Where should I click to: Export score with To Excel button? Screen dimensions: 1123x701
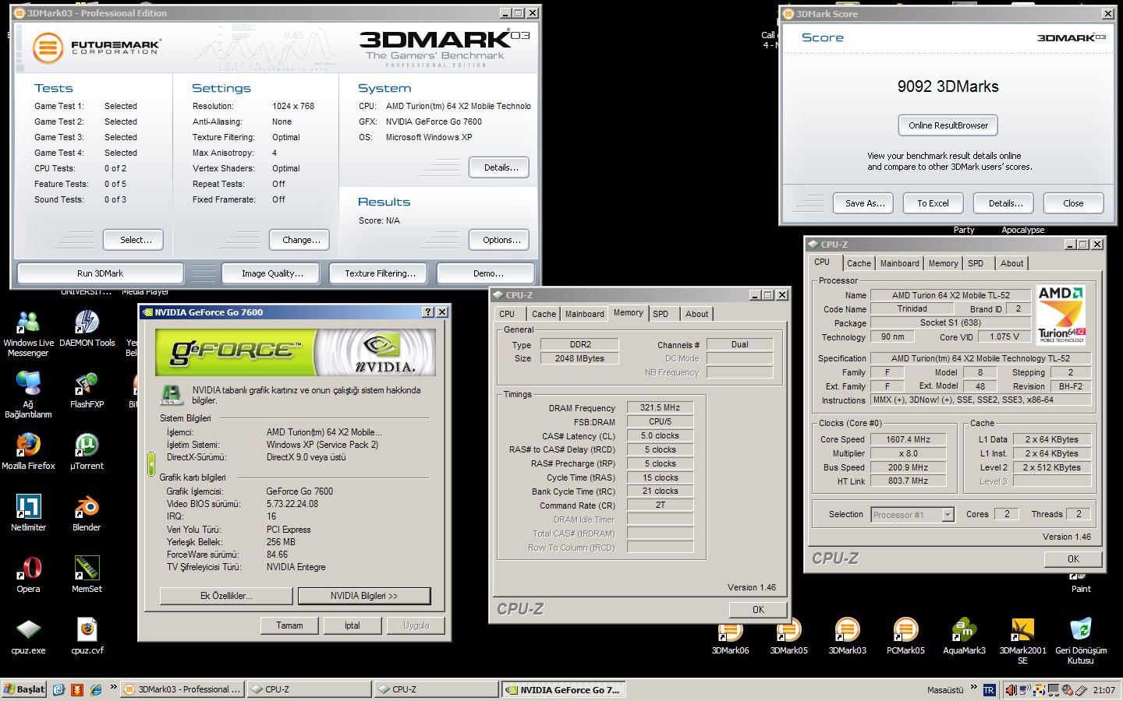coord(933,203)
